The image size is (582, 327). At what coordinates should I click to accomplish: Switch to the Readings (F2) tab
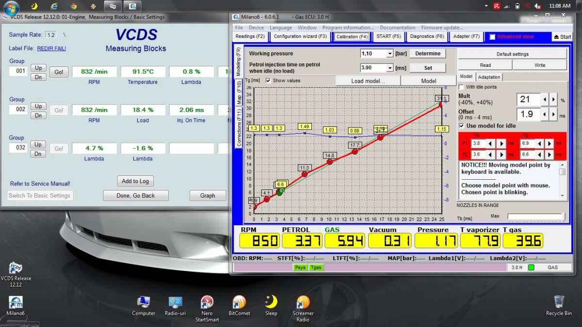click(250, 36)
